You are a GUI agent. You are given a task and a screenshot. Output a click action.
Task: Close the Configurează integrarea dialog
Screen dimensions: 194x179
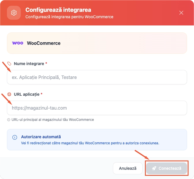coord(181,13)
